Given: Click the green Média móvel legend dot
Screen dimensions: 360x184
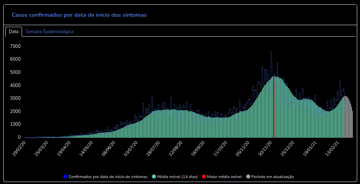Looking at the screenshot, I should point(154,176).
